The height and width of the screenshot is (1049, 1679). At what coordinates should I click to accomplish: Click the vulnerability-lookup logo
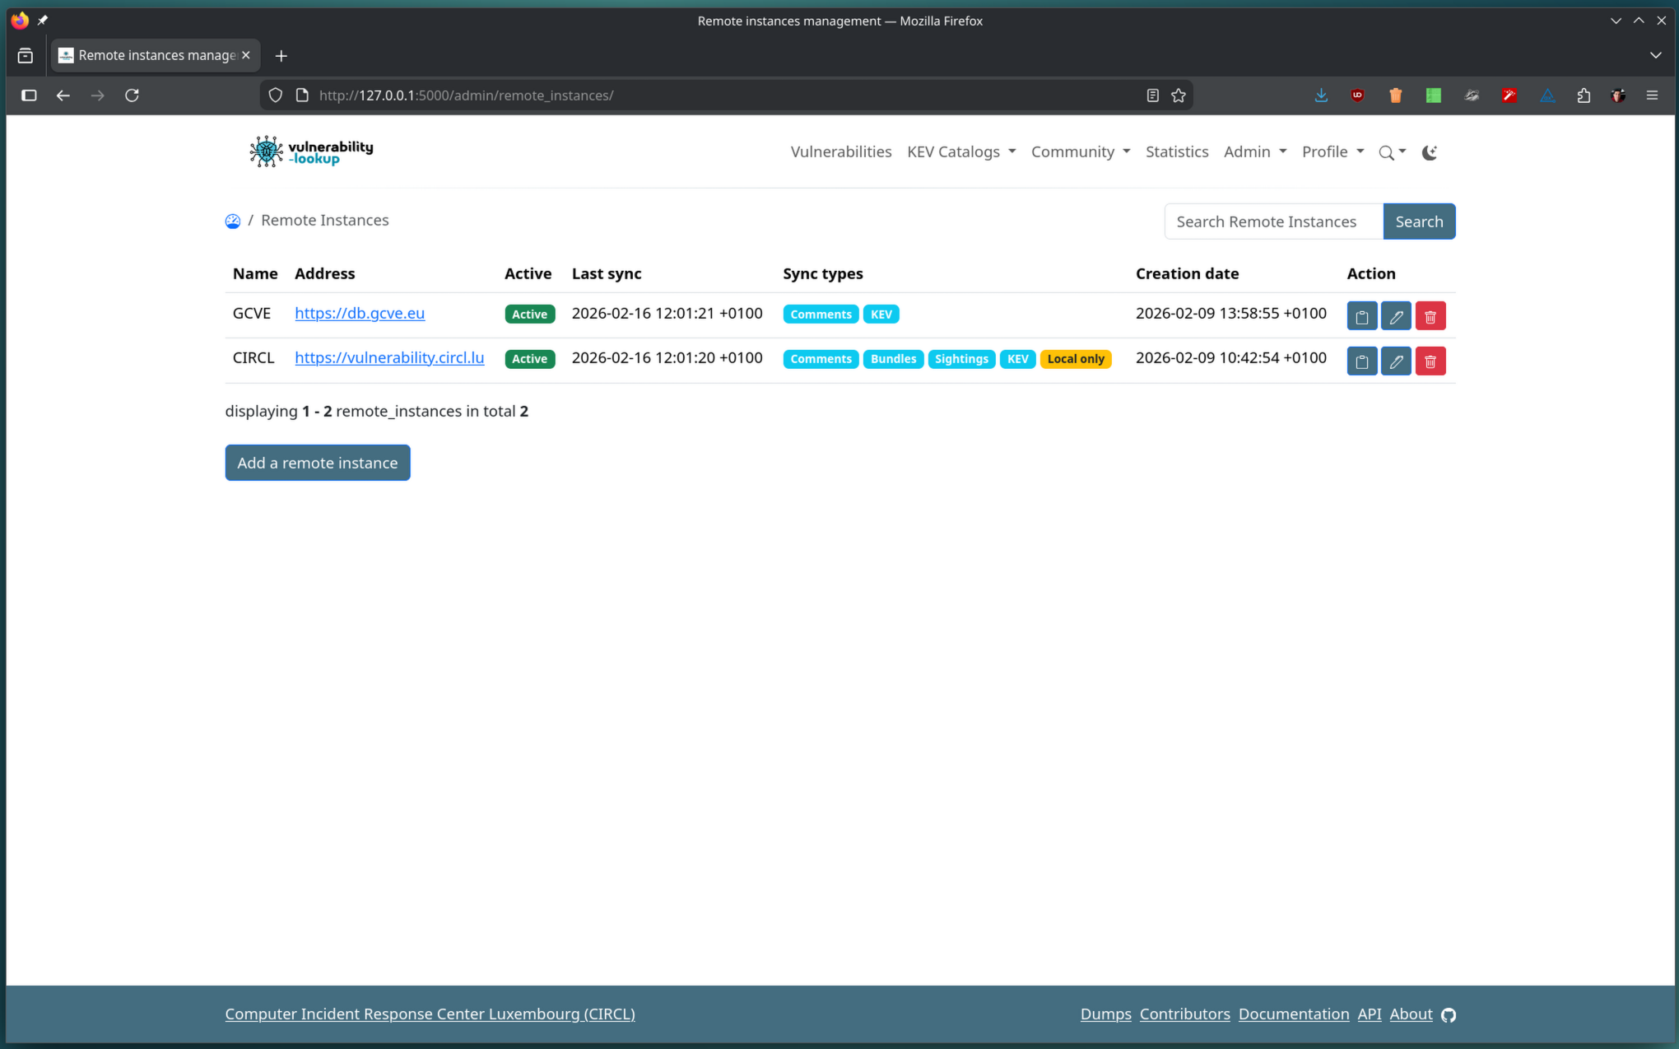point(311,152)
